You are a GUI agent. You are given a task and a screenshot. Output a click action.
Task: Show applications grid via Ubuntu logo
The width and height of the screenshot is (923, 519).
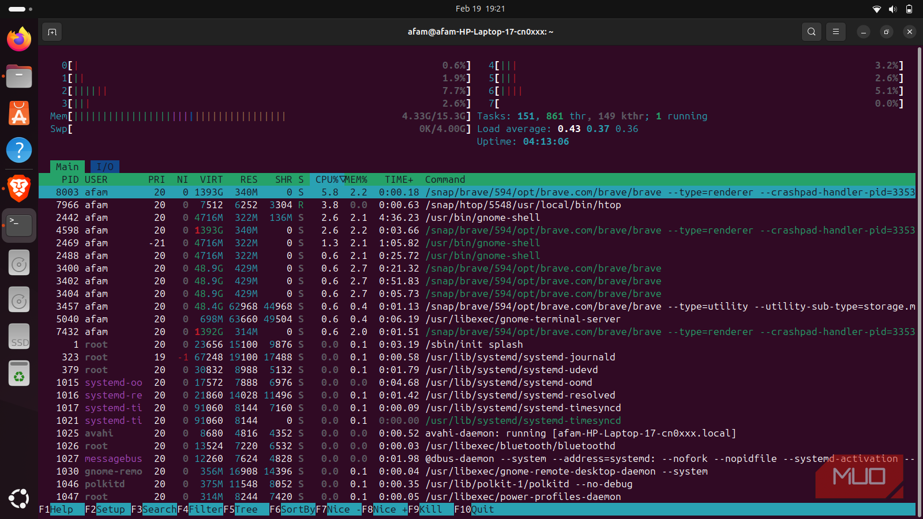click(19, 499)
